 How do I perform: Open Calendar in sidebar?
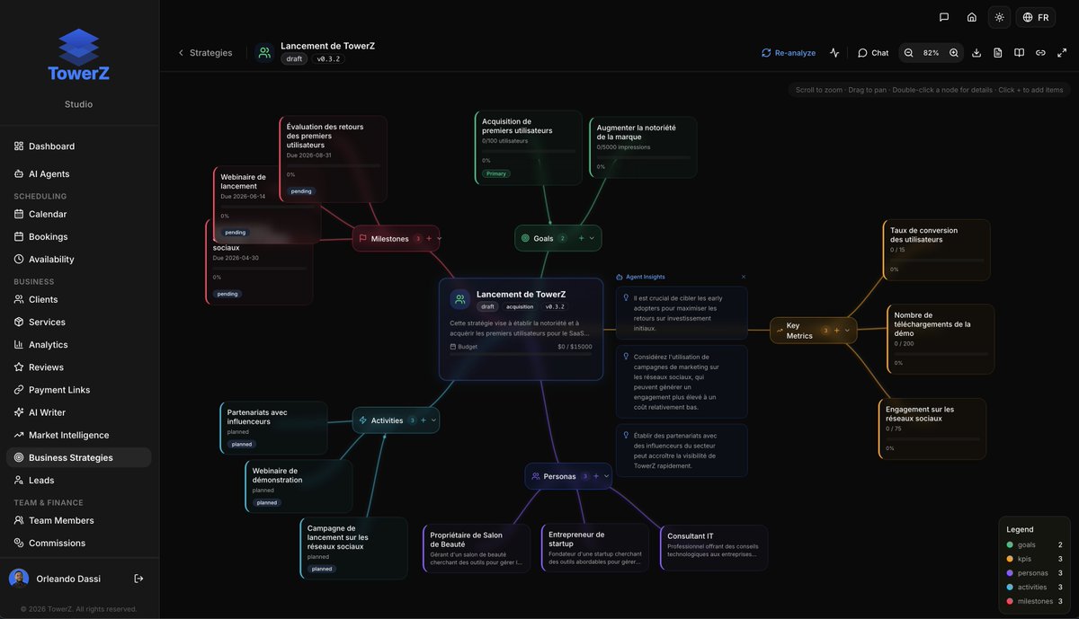(x=79, y=215)
